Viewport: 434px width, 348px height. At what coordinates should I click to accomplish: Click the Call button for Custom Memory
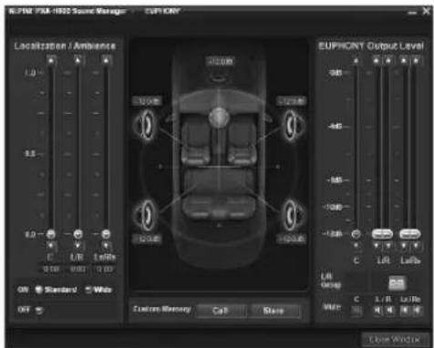coord(221,311)
